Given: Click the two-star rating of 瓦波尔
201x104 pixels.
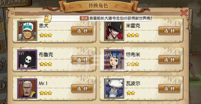Looking at the screenshot, I should pyautogui.click(x=131, y=93).
